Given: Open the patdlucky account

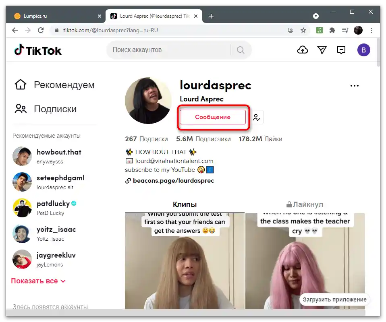Looking at the screenshot, I should 45,208.
